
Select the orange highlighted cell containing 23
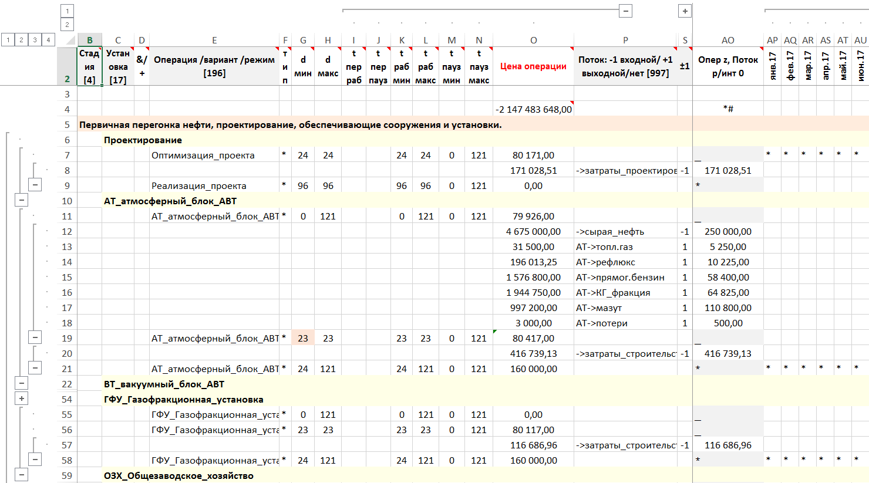pos(303,338)
